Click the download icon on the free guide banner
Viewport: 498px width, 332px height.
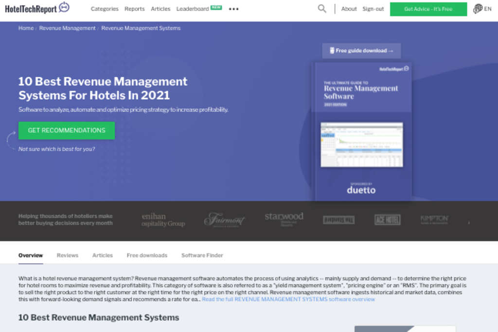click(x=332, y=51)
